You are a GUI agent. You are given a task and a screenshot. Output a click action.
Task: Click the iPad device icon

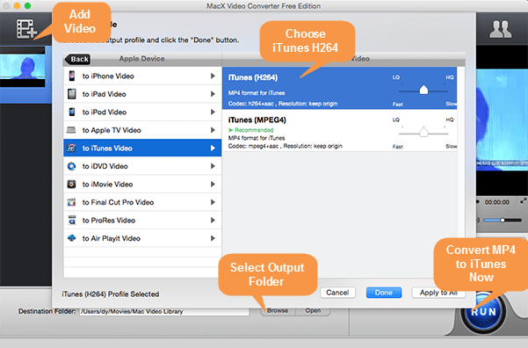point(72,94)
